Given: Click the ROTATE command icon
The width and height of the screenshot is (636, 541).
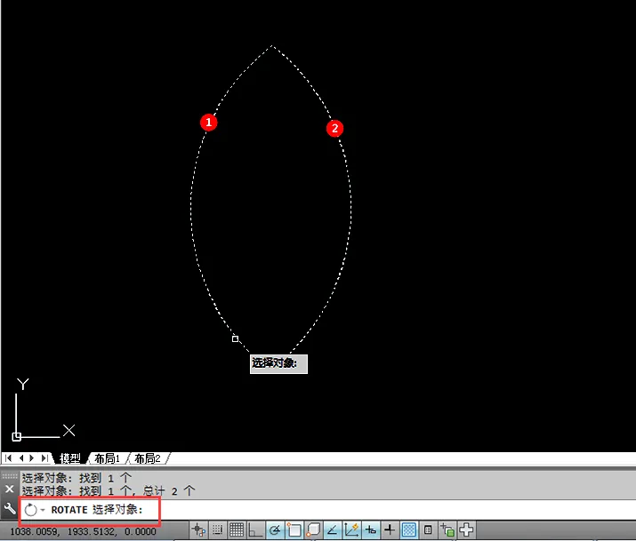Looking at the screenshot, I should (31, 510).
